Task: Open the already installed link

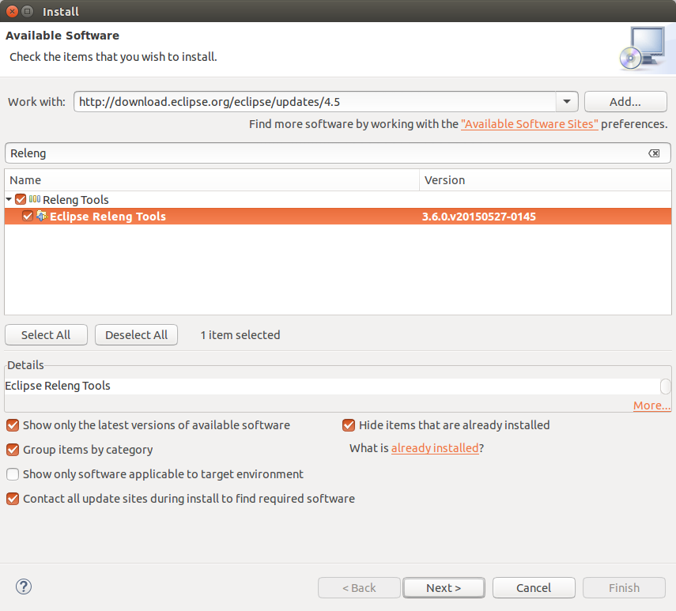Action: (x=435, y=448)
